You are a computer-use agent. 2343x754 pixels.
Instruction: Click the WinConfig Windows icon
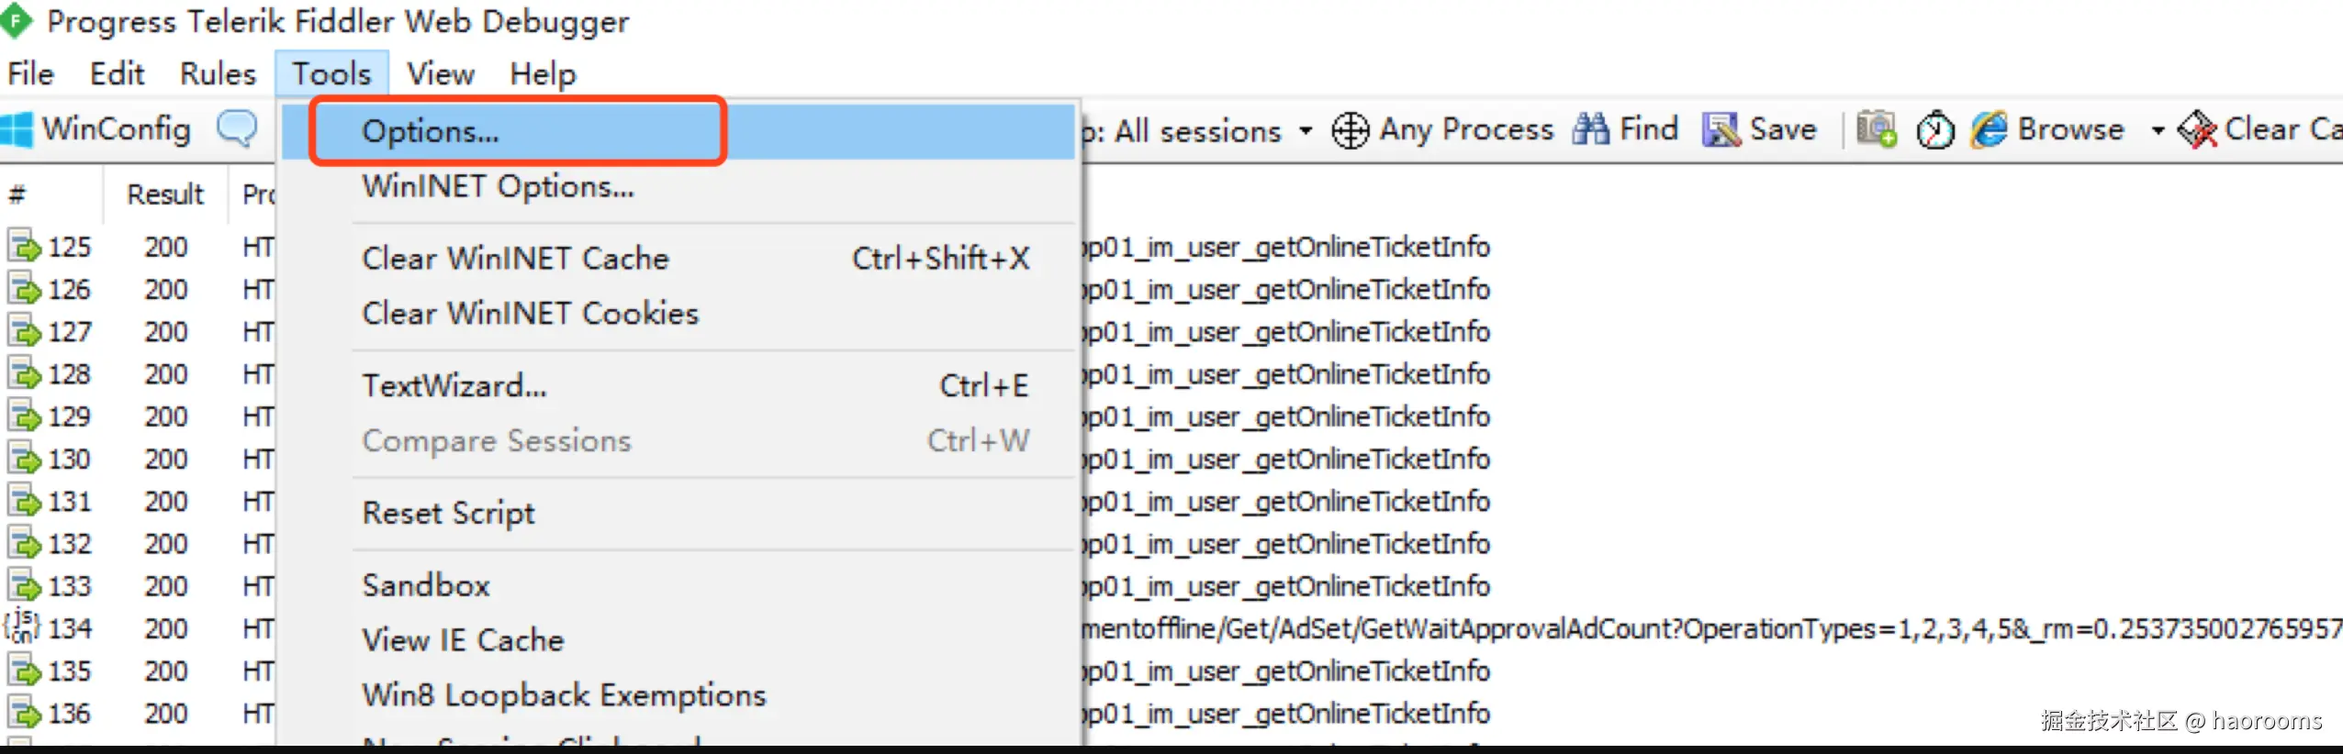(17, 129)
